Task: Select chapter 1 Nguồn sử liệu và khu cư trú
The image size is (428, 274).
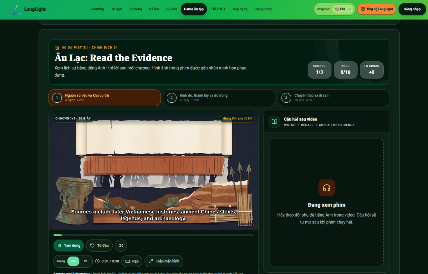Action: (x=105, y=98)
